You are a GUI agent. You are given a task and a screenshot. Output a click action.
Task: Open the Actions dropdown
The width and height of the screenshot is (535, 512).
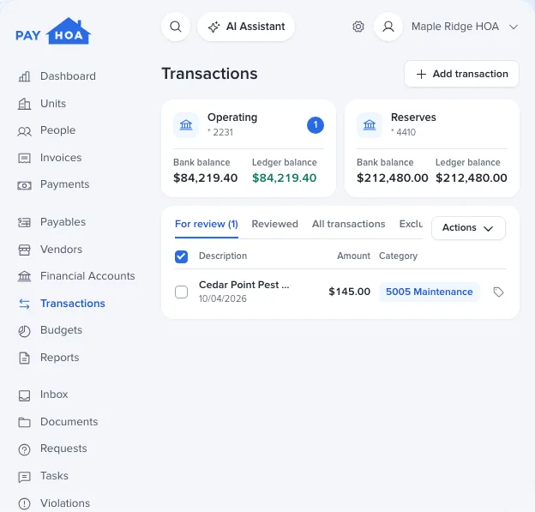(468, 228)
